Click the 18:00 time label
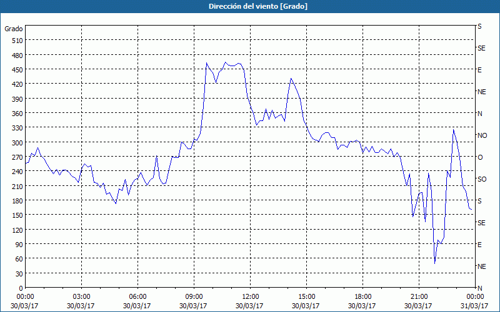Viewport: 500px width, 312px height. [x=362, y=297]
